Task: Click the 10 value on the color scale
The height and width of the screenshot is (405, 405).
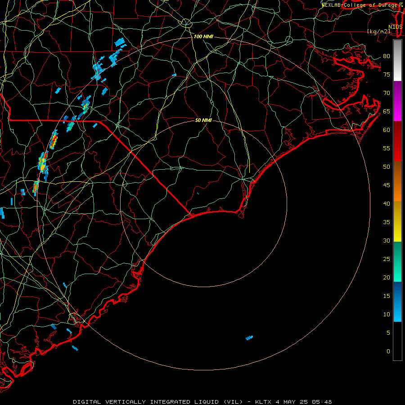Action: coord(387,315)
